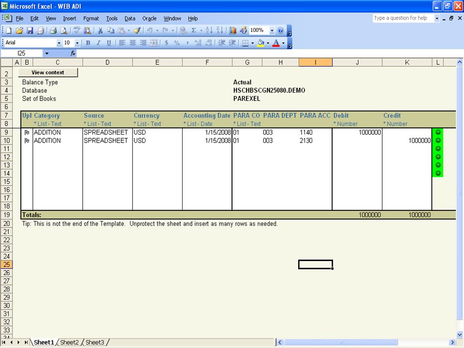Save the workbook with the floppy disk icon
Viewport: 464px width, 348px height.
click(30, 30)
